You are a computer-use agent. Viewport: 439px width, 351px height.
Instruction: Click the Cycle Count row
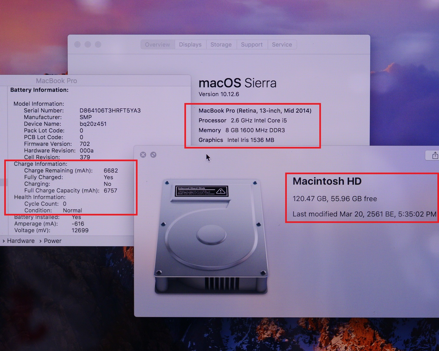46,204
